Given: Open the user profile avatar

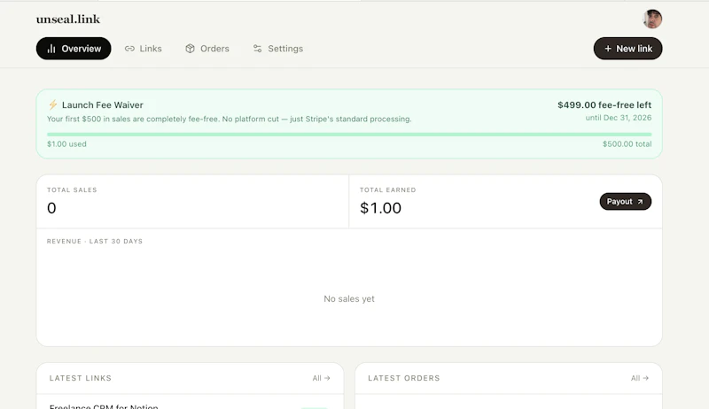Looking at the screenshot, I should pos(652,19).
